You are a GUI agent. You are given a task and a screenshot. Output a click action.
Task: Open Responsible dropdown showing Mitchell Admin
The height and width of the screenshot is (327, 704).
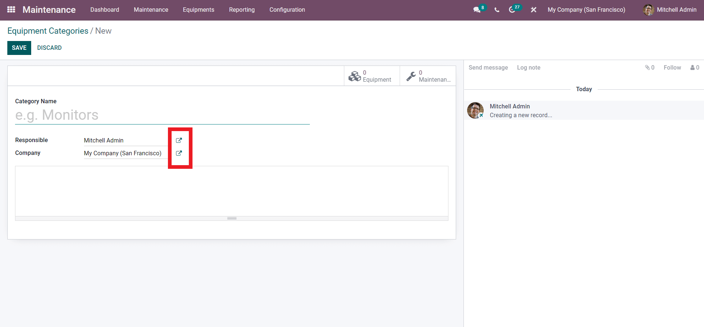[126, 140]
